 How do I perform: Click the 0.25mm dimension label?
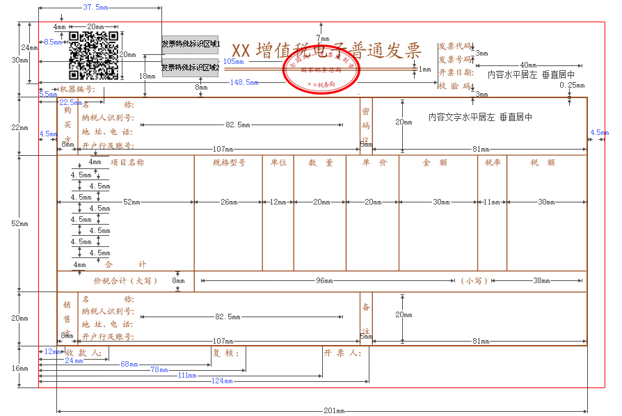coord(572,86)
